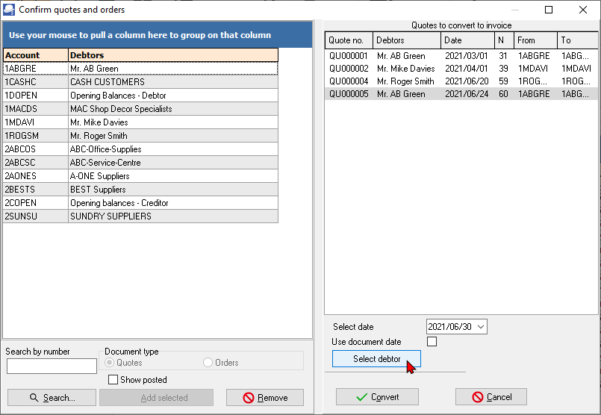Image resolution: width=601 pixels, height=415 pixels.
Task: Click the Search by number input field
Action: click(52, 366)
